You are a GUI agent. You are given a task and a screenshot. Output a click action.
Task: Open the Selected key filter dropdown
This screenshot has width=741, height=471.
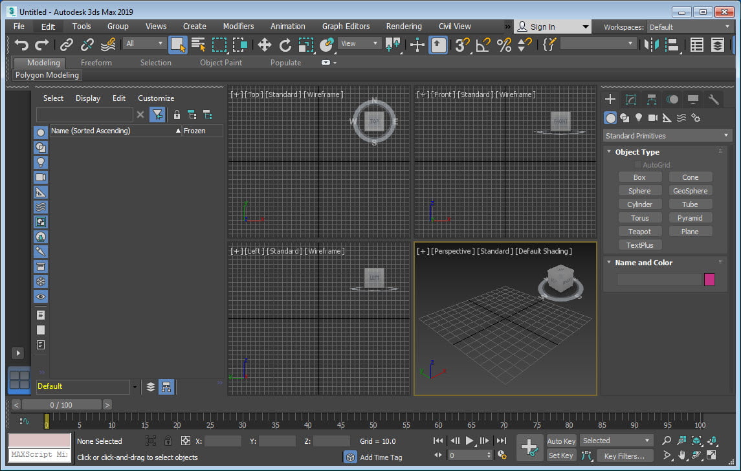[616, 441]
